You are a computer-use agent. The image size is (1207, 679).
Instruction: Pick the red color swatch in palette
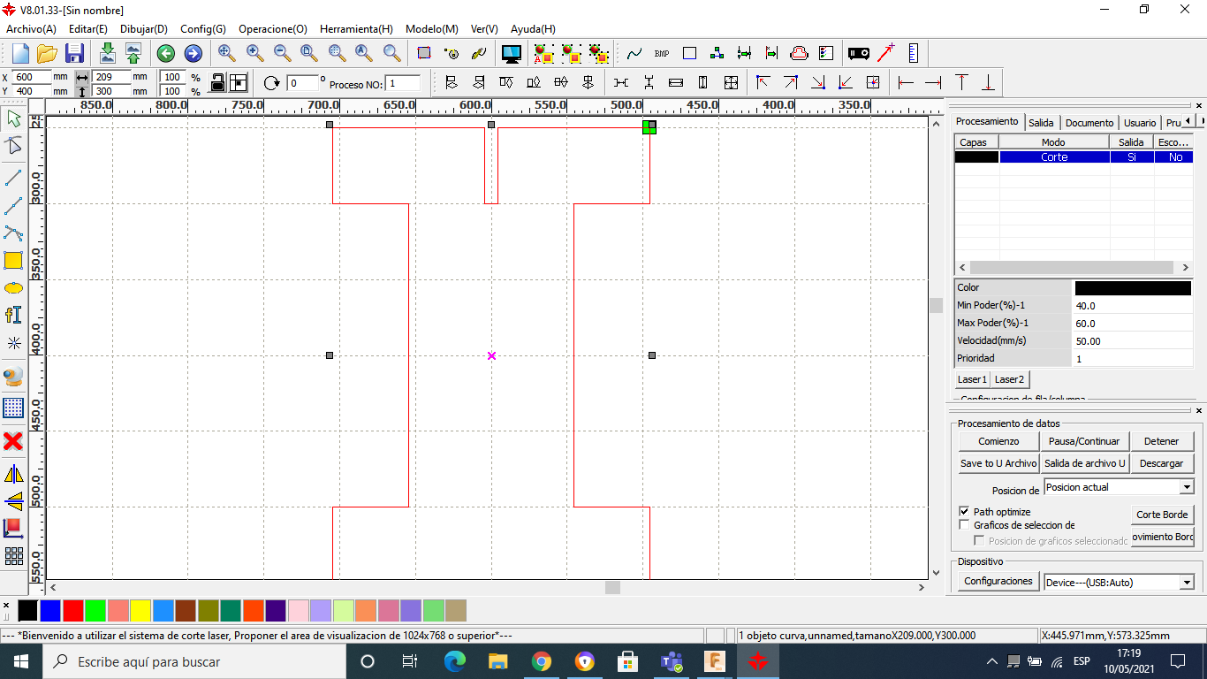click(x=72, y=610)
